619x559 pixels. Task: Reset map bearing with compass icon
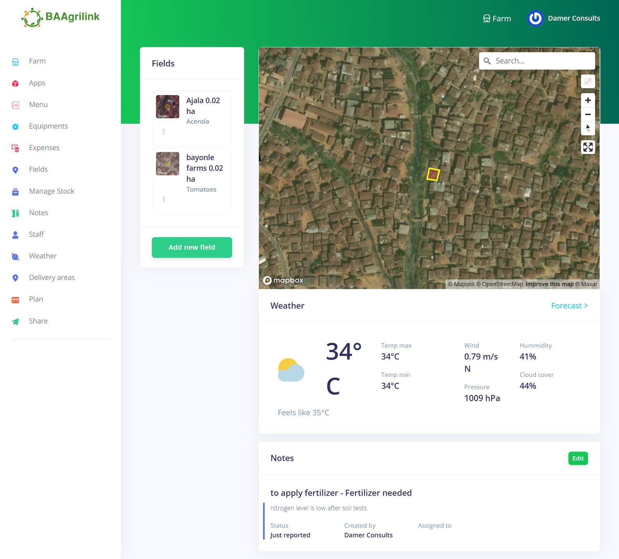tap(588, 128)
